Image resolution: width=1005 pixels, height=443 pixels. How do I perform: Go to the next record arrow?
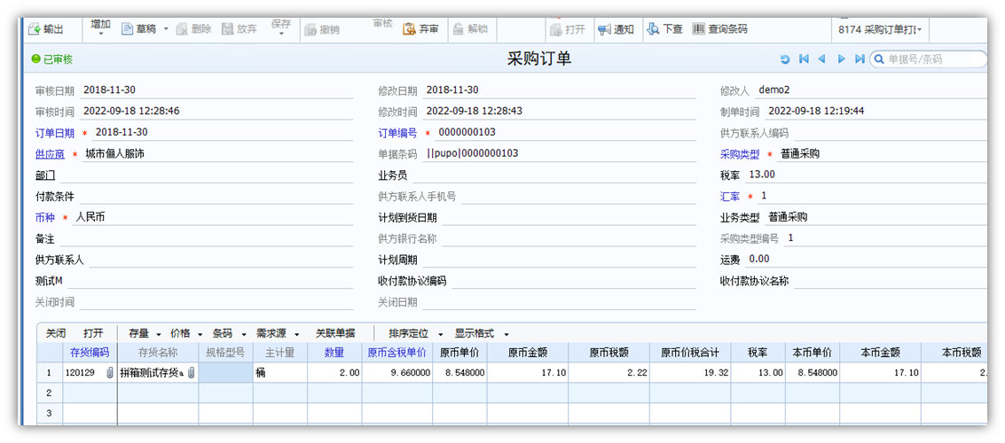pos(842,59)
